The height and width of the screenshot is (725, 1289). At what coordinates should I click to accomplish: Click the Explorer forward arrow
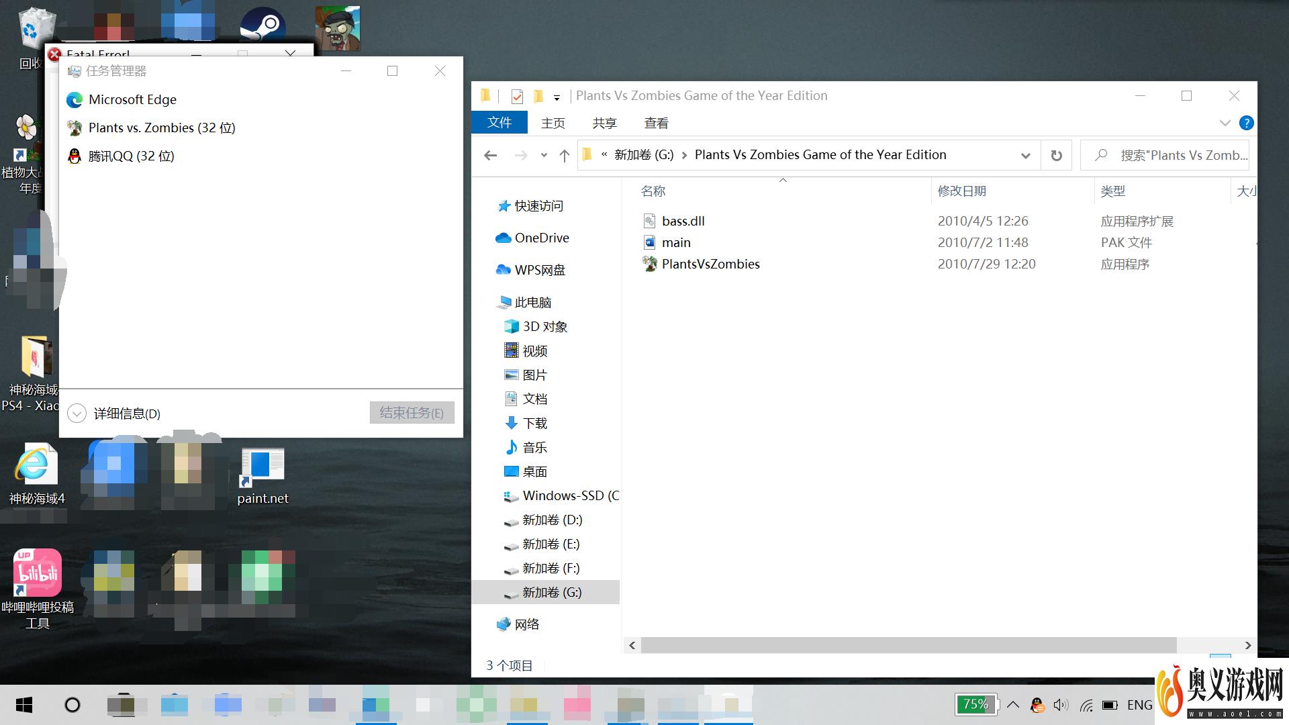tap(521, 155)
